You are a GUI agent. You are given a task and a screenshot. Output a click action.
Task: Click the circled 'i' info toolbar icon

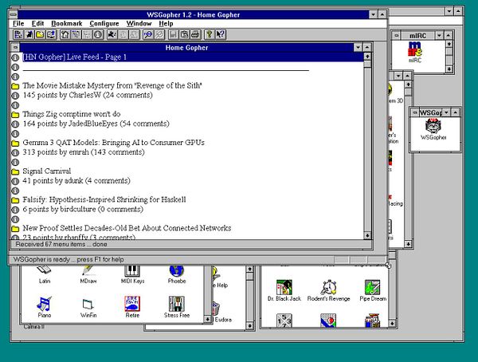click(x=98, y=34)
